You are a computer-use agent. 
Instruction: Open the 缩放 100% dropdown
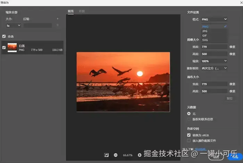pos(214,61)
